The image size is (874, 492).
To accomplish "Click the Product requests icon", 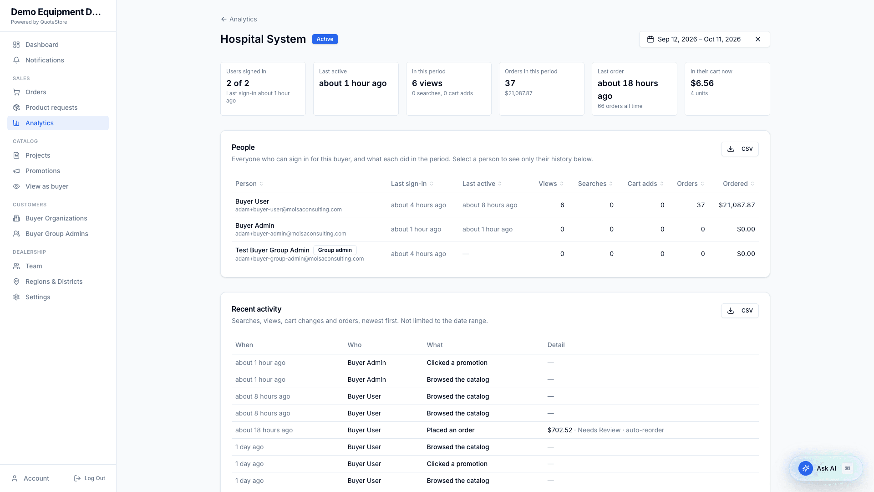I will [x=16, y=108].
